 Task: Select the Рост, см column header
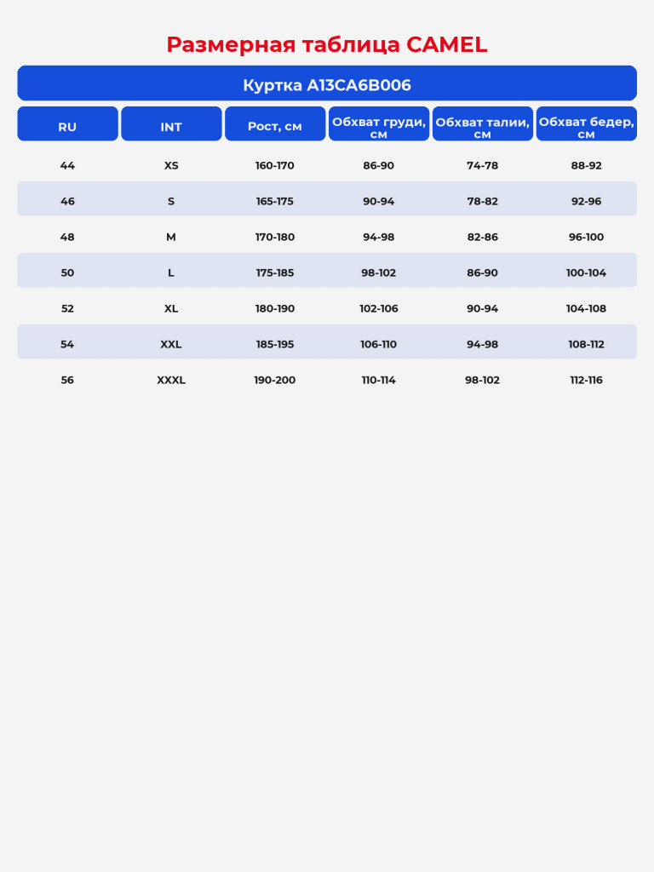(x=275, y=124)
